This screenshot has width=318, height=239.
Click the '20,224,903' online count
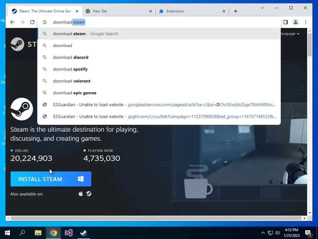31,158
